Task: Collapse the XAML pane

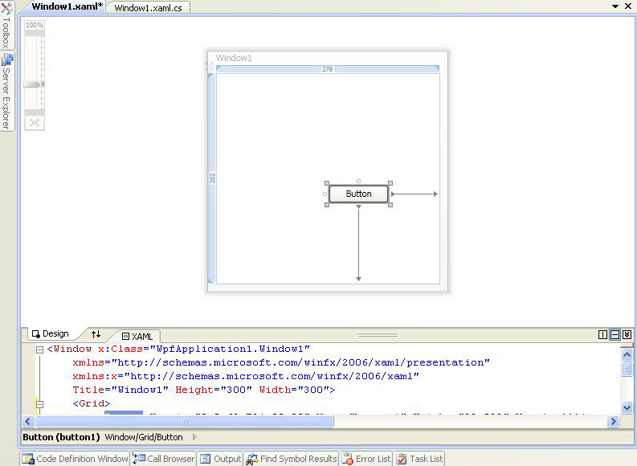Action: [627, 334]
